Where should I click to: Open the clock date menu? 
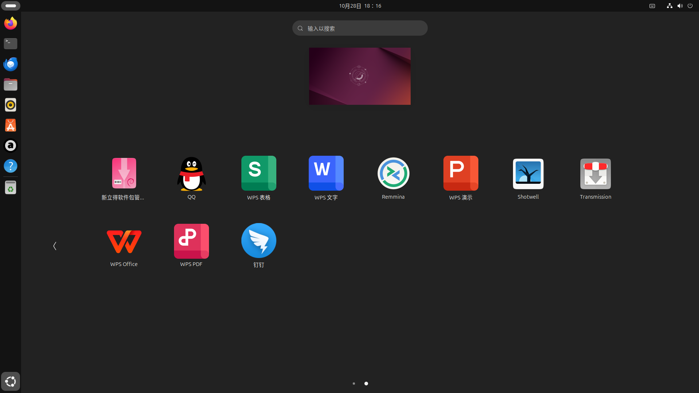[x=360, y=6]
